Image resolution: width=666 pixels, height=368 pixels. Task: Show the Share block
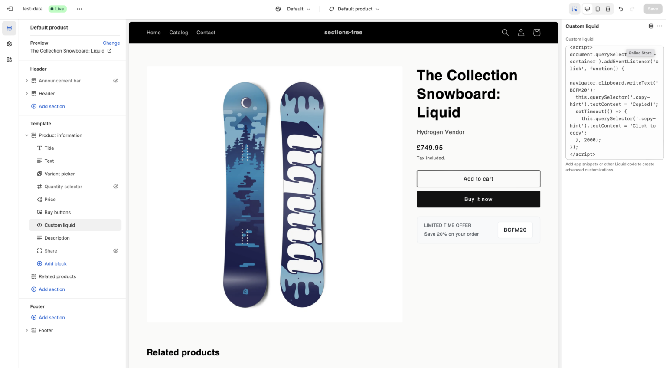tap(115, 250)
